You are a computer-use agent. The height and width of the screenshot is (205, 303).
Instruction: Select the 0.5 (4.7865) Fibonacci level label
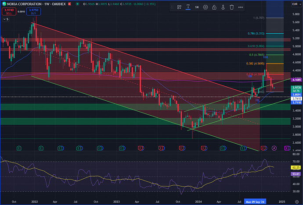pos(256,55)
